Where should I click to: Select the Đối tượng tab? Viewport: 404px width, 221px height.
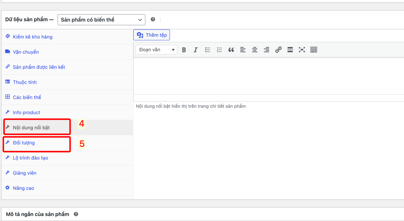(24, 143)
